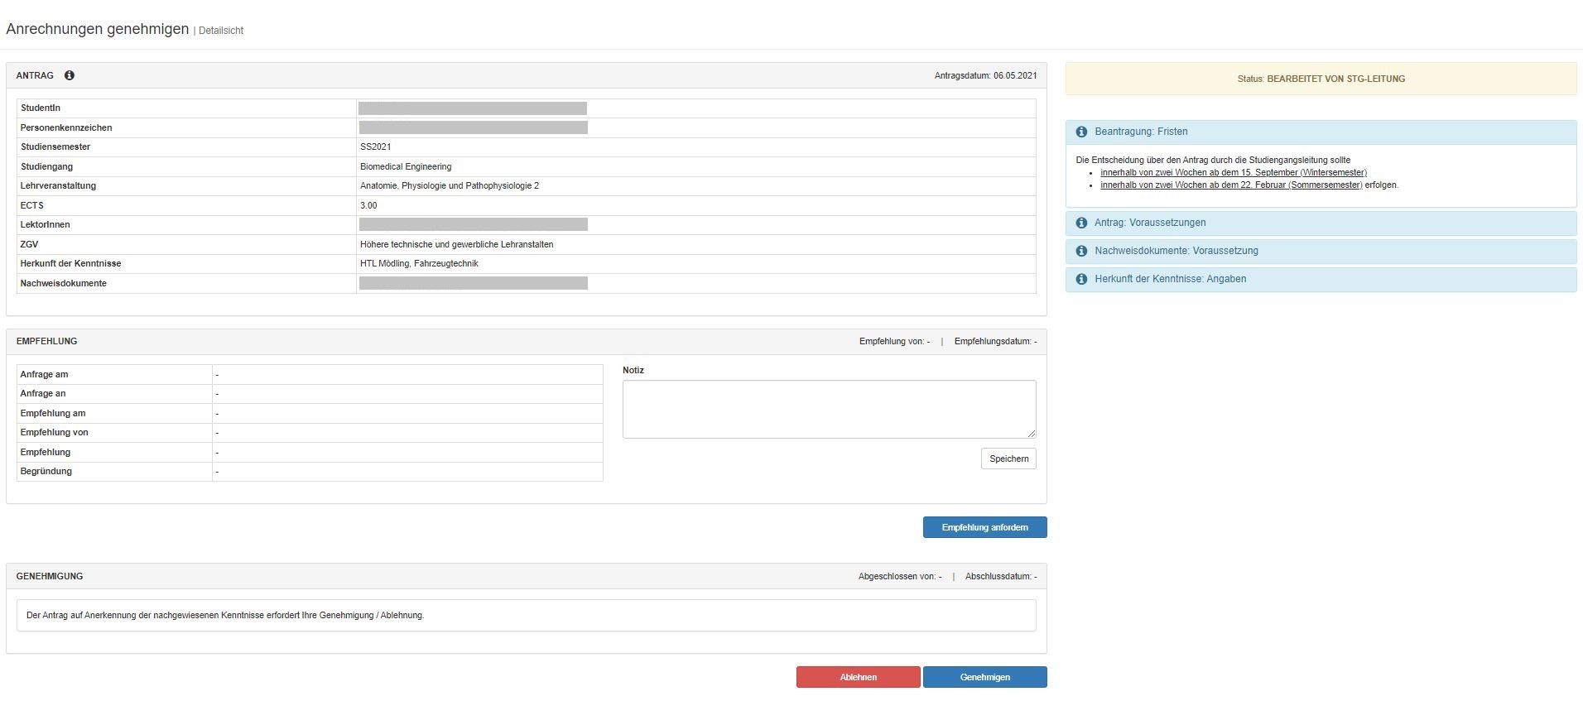
Task: Click the redacted StudentIn value
Action: 473,108
